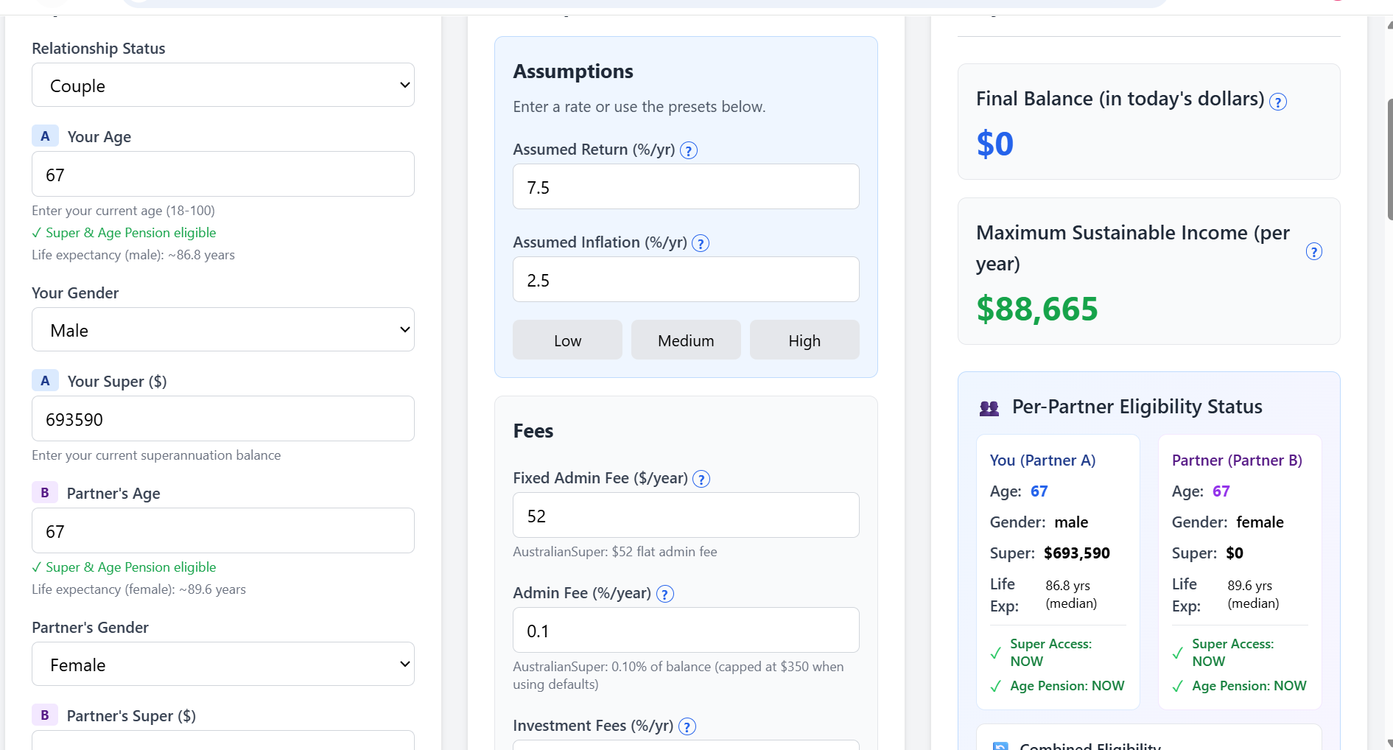
Task: Click help icon beside Assumed Inflation
Action: [x=701, y=243]
